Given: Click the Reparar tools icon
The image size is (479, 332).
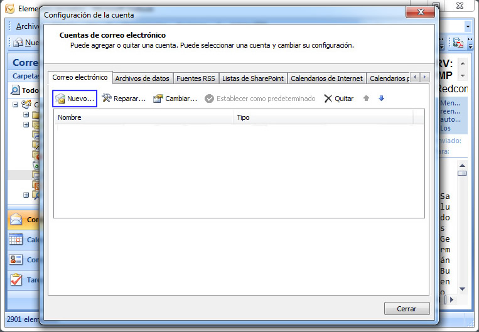Looking at the screenshot, I should (x=107, y=99).
